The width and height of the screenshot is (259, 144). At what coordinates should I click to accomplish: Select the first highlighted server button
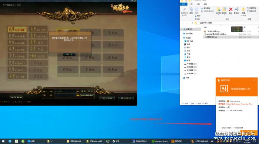click(x=17, y=30)
